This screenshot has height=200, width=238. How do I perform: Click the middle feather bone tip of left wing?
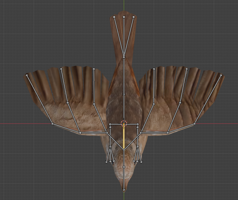click(x=61, y=69)
